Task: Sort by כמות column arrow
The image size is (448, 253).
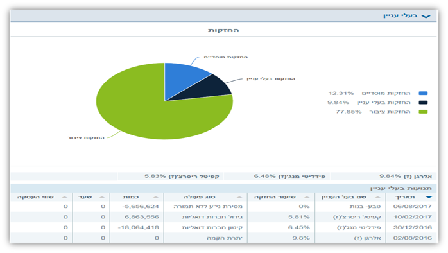Action: point(156,197)
